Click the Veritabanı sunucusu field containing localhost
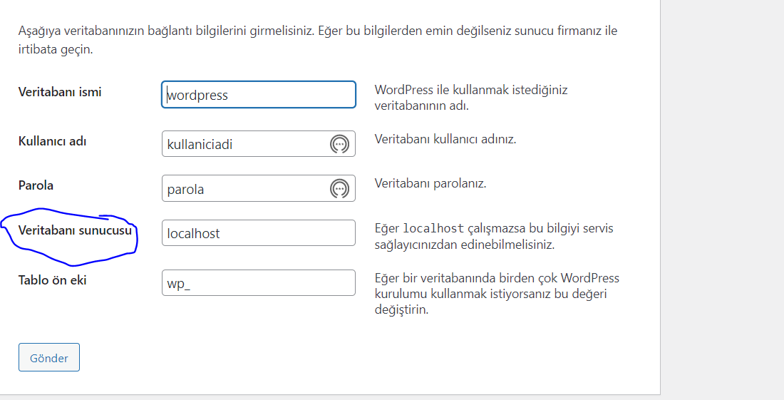784x400 pixels. click(258, 233)
